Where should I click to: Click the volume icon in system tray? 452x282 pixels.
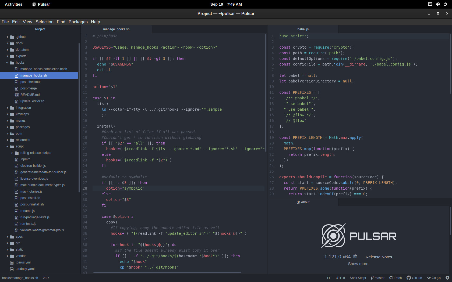(438, 4)
